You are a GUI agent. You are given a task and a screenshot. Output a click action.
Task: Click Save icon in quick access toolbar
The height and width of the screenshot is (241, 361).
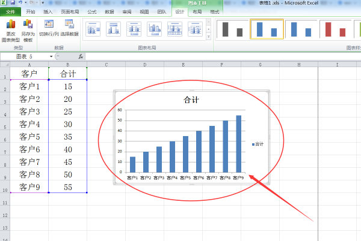point(13,3)
